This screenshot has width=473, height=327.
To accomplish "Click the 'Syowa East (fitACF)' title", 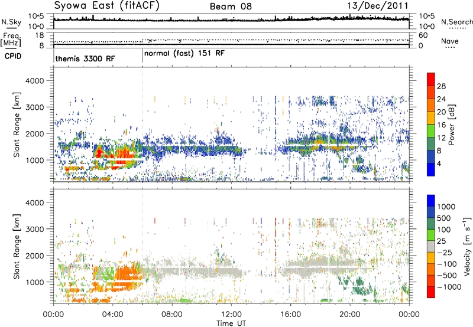I will tap(107, 6).
